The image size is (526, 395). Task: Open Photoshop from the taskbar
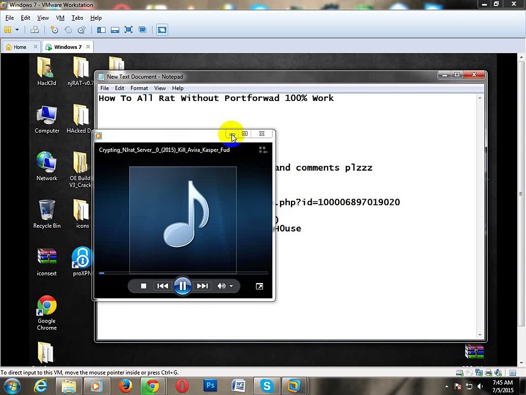tap(210, 386)
